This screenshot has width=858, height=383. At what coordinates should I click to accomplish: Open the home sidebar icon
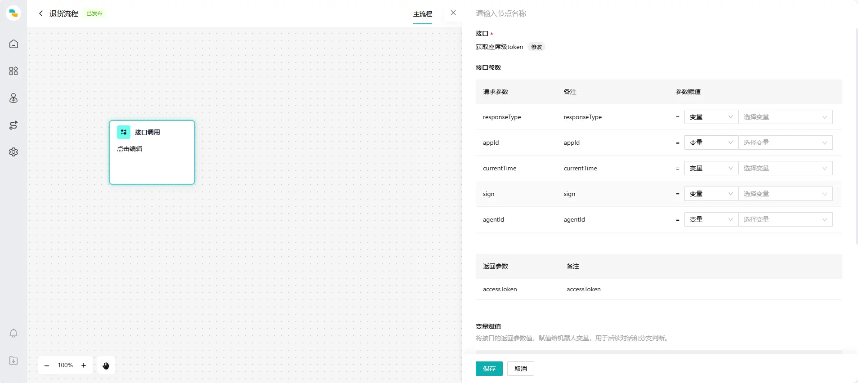[x=13, y=44]
